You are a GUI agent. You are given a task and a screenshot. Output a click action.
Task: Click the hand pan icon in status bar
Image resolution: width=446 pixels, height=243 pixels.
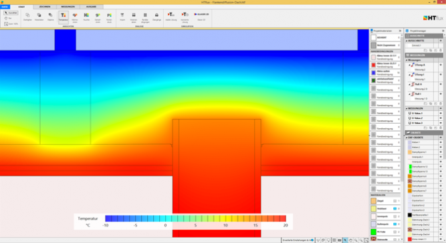click(350, 240)
